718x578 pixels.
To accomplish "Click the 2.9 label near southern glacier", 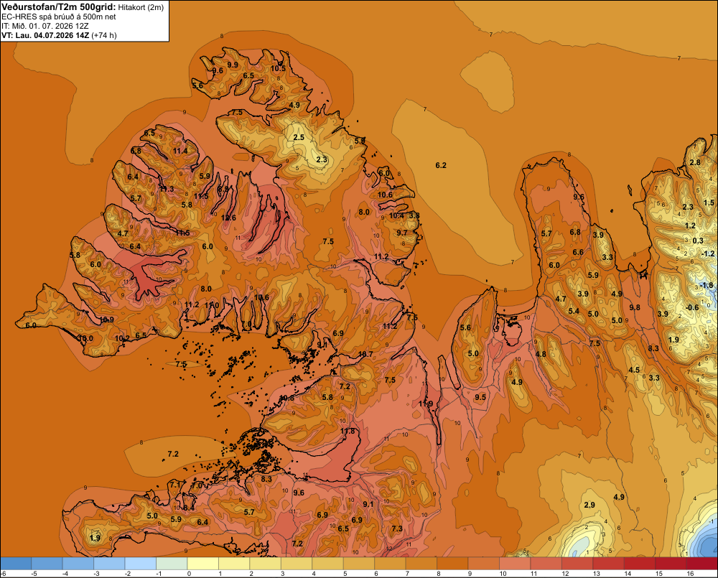I will tap(589, 505).
